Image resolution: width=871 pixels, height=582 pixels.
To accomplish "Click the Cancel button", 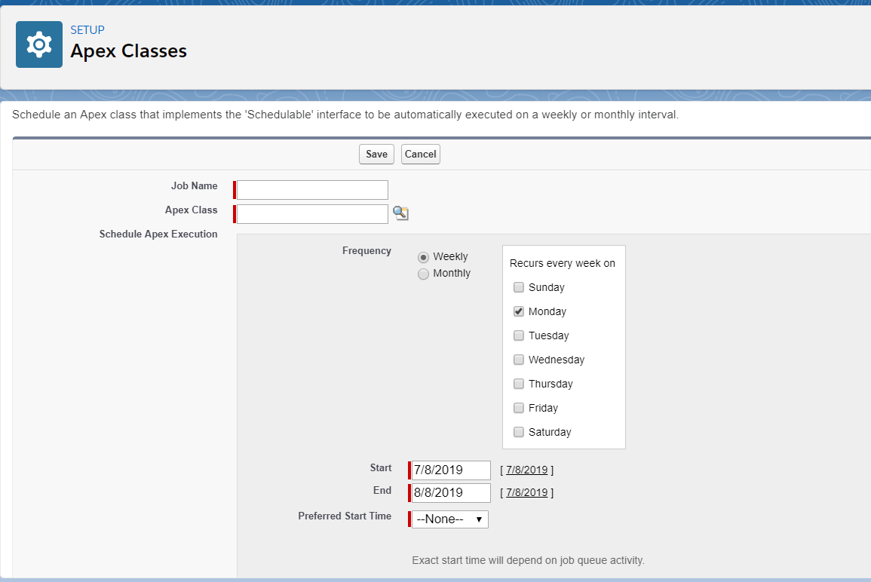I will pyautogui.click(x=421, y=155).
